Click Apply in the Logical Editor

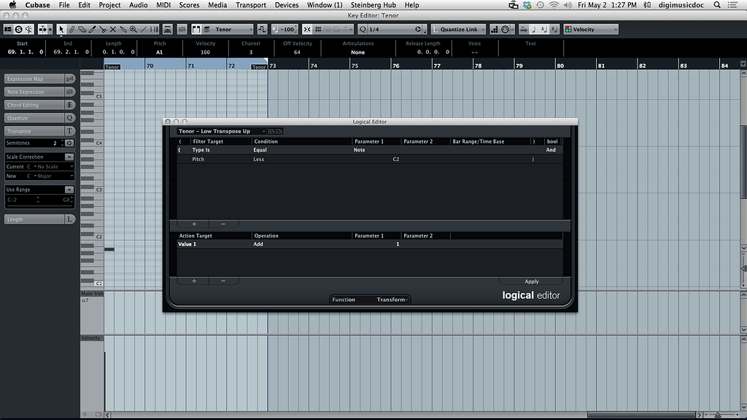(x=532, y=281)
